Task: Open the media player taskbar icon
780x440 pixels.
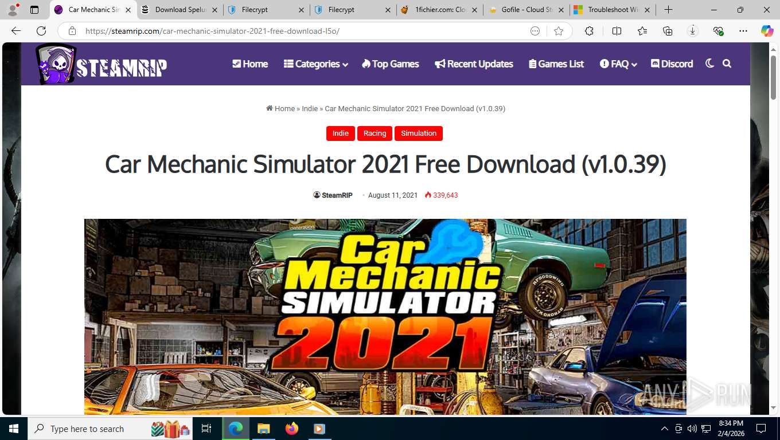Action: (319, 429)
